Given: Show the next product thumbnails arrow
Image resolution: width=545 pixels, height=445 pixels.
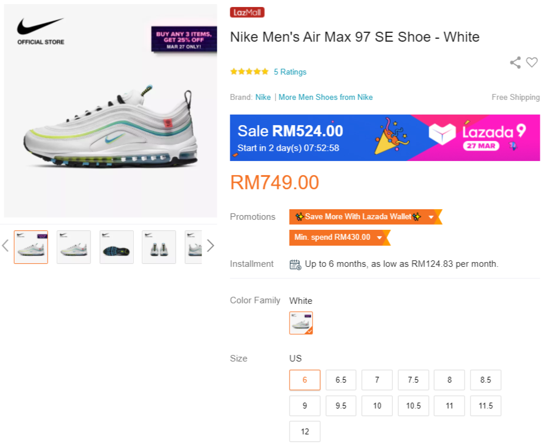Looking at the screenshot, I should click(x=210, y=246).
